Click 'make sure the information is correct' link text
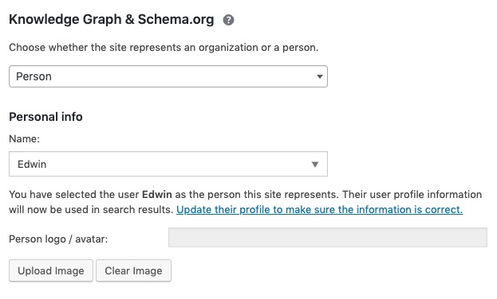The image size is (497, 299). coord(373,210)
